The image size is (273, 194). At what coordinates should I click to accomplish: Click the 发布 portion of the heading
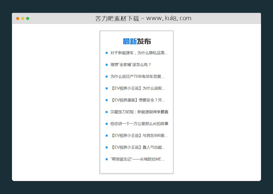[144, 41]
